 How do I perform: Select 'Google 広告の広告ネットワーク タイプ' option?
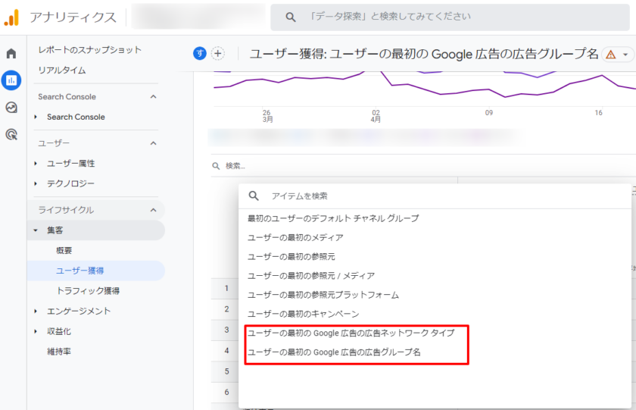(x=351, y=333)
